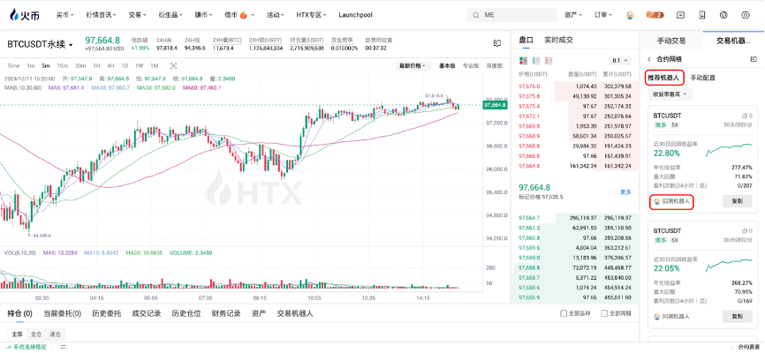The width and height of the screenshot is (765, 353).
Task: Click the order book settings icon beside 0.1
Action: (631, 60)
